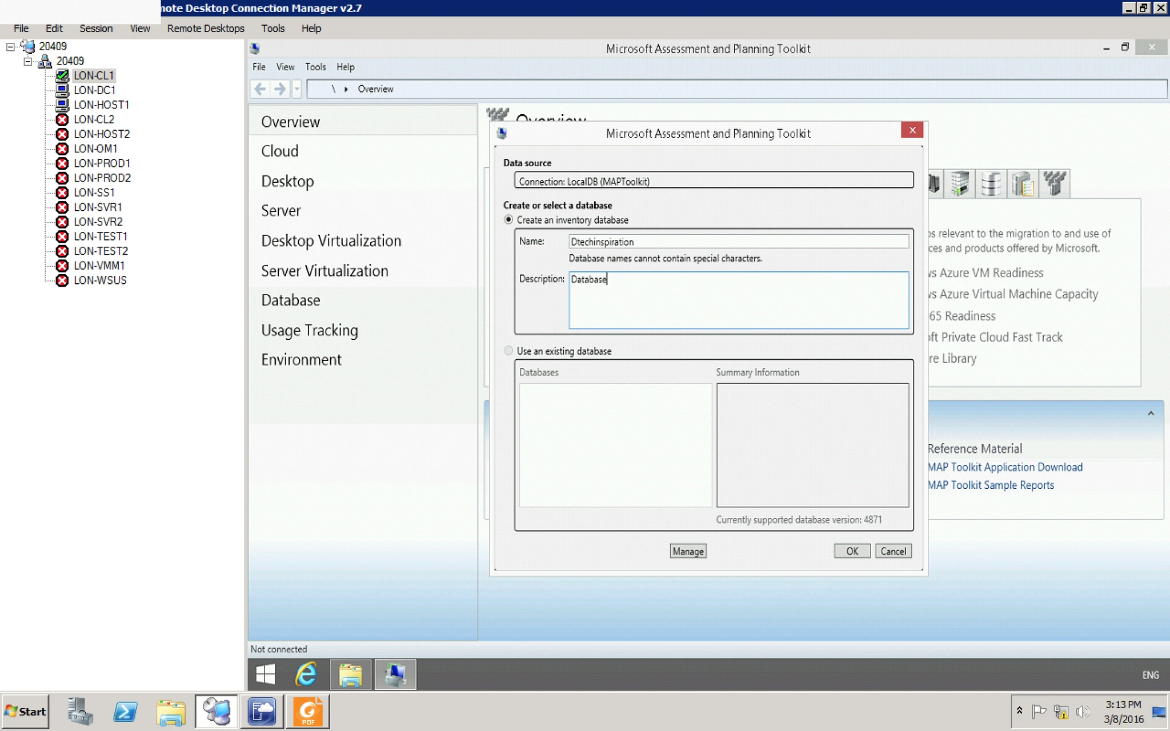Cancel the database dialog
The height and width of the screenshot is (731, 1170).
893,551
